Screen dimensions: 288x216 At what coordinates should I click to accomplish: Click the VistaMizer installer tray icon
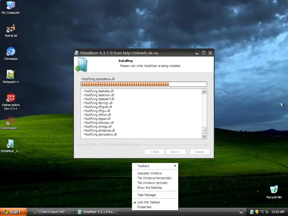point(252,212)
